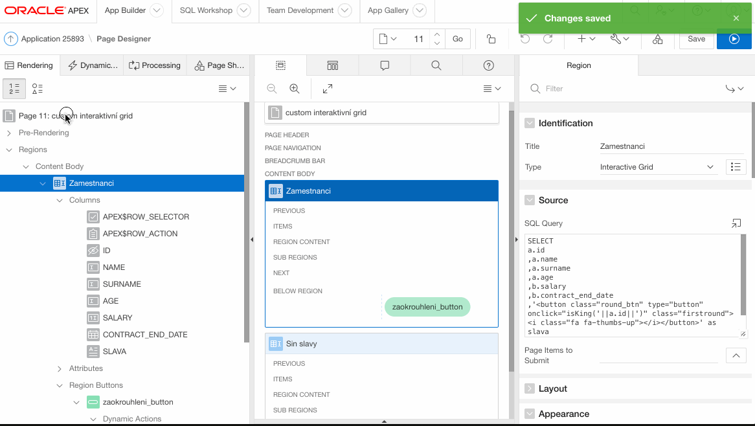Toggle Group by Component Type view
Image resolution: width=755 pixels, height=426 pixels.
coord(38,89)
